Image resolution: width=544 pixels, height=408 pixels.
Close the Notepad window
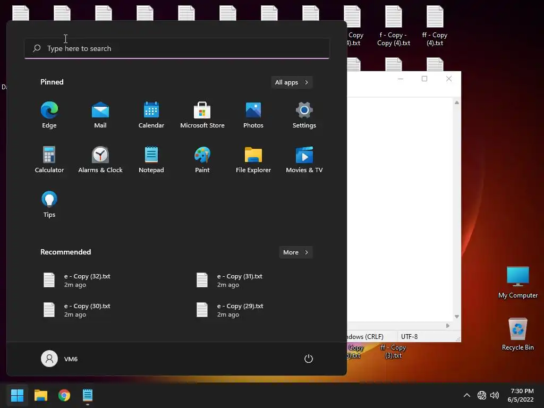pos(448,79)
